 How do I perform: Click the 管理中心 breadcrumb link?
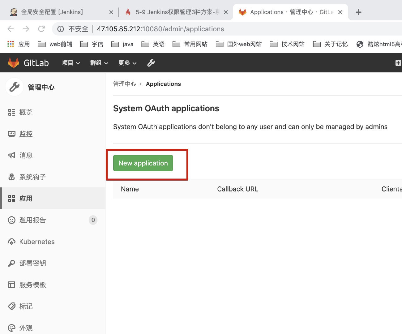coord(125,84)
